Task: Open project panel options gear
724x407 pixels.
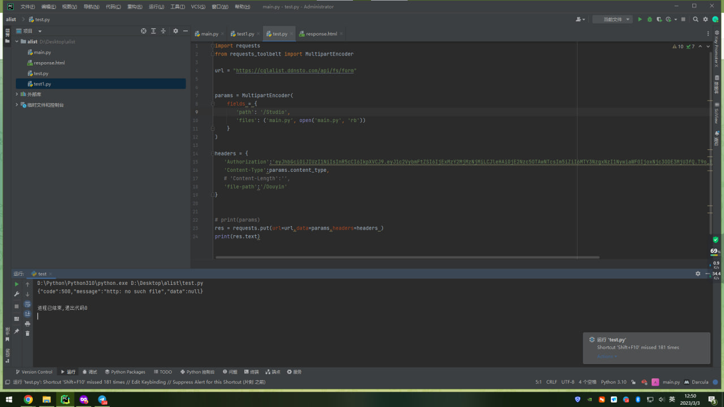Action: point(175,31)
